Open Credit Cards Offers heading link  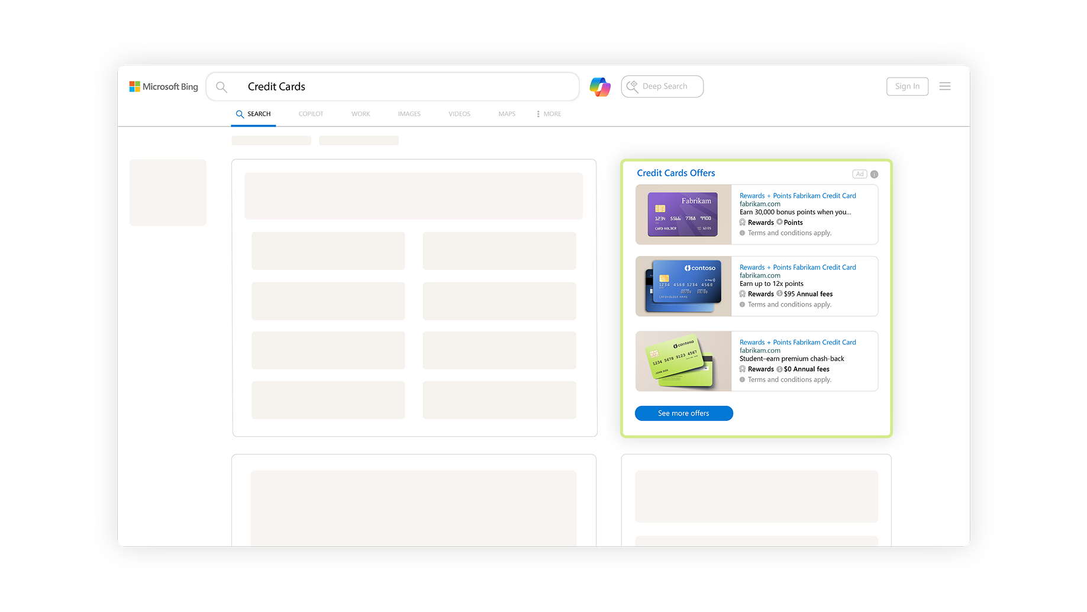point(676,173)
